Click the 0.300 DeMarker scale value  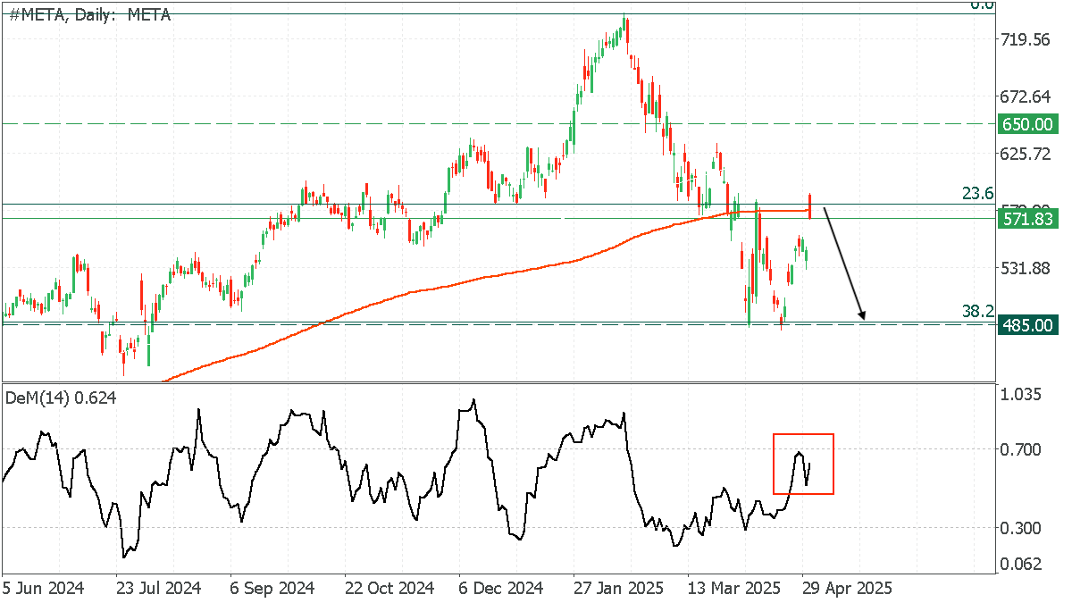coord(1021,528)
